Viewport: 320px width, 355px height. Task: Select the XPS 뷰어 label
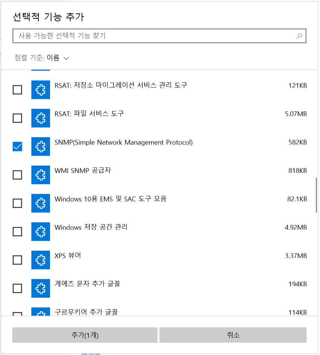pyautogui.click(x=68, y=255)
